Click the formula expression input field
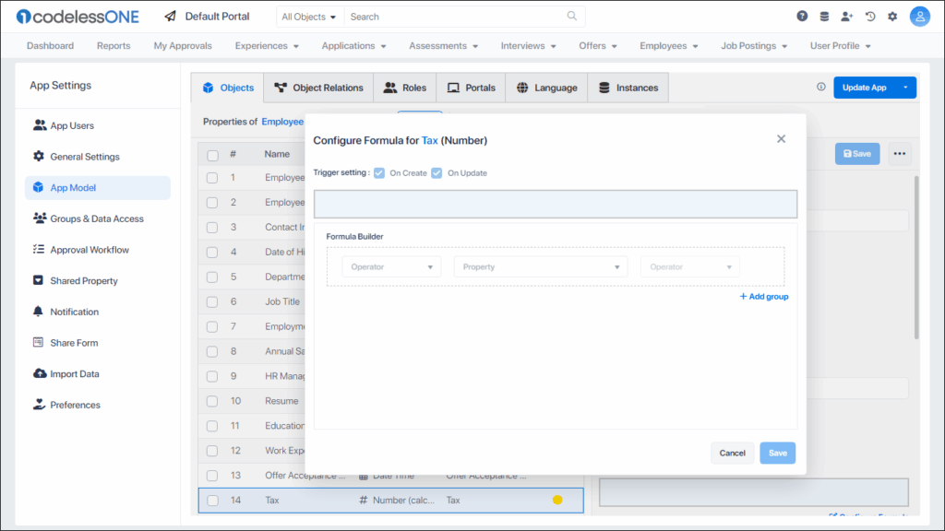This screenshot has width=945, height=531. [555, 204]
